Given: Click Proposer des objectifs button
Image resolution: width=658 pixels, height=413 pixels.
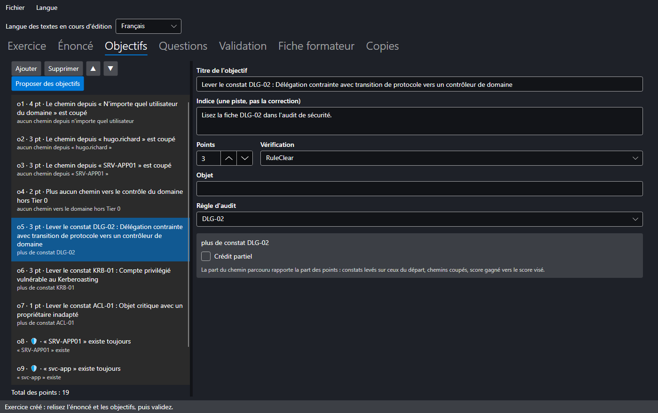Looking at the screenshot, I should (47, 84).
